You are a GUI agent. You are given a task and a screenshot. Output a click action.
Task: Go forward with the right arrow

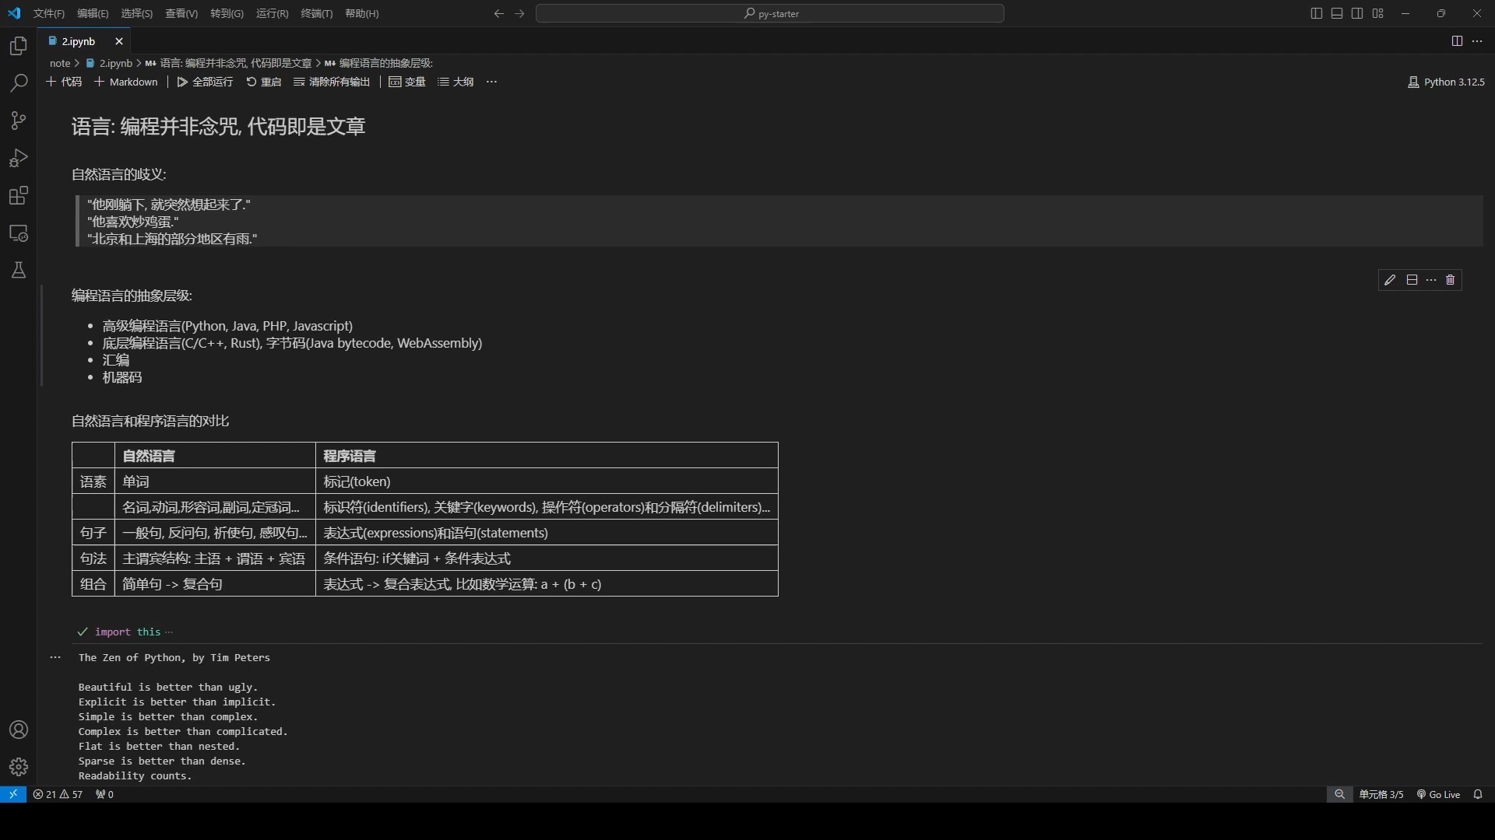520,13
